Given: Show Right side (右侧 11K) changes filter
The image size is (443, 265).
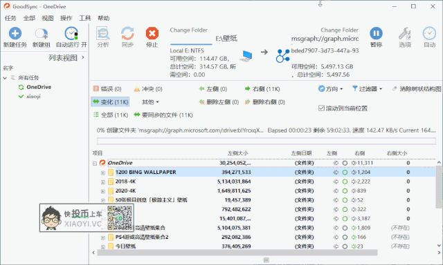Looking at the screenshot, I should 262,89.
